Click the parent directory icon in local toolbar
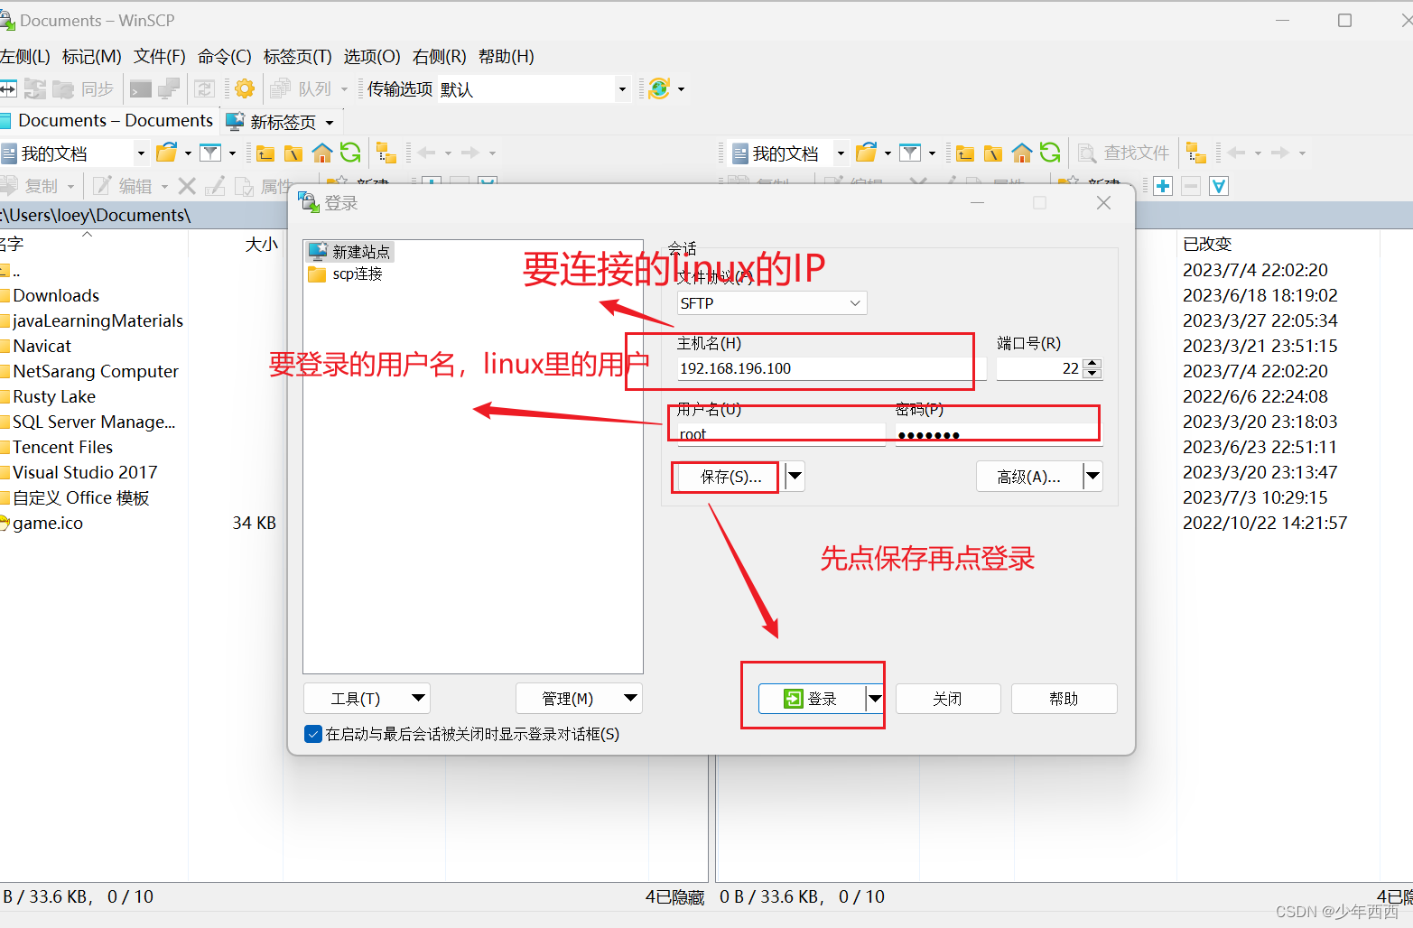 265,152
